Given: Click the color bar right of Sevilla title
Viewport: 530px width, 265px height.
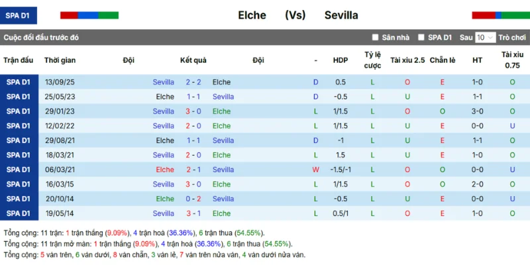Looking at the screenshot, I should point(500,15).
